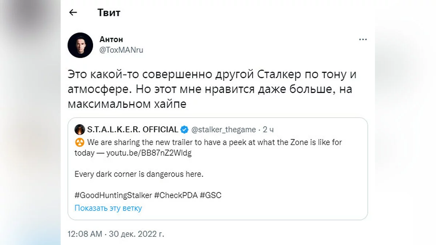The width and height of the screenshot is (436, 245).
Task: Click Антон's profile avatar
Action: [x=80, y=45]
